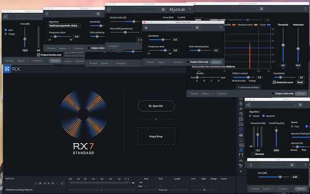Click Bypass in Gain window
310x194 pixels.
(266, 189)
